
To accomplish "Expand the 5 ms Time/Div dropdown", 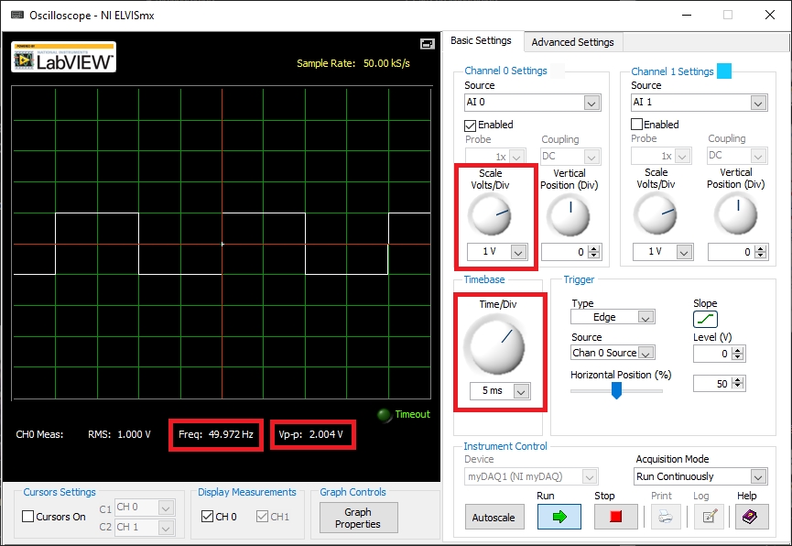I will pyautogui.click(x=521, y=391).
